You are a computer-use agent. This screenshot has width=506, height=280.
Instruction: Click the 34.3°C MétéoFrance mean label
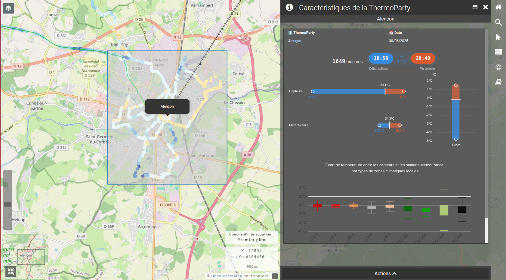pos(390,119)
